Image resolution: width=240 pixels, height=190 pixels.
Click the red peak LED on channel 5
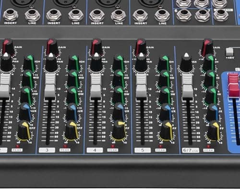(x=160, y=146)
